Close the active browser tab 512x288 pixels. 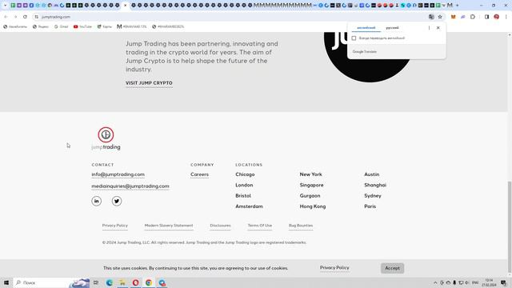coord(125,6)
